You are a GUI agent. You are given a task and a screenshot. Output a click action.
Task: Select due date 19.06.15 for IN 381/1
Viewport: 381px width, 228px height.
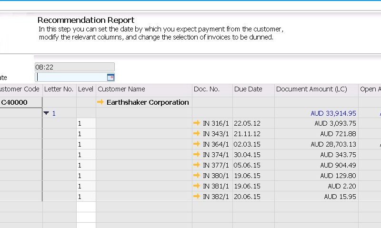[247, 186]
